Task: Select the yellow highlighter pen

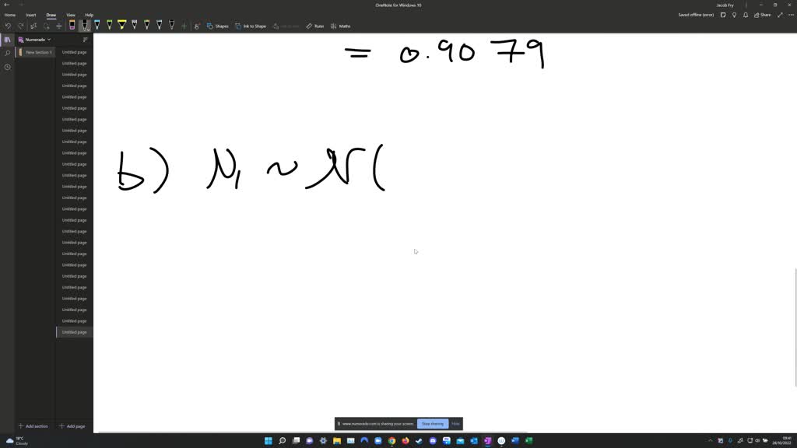Action: [121, 26]
